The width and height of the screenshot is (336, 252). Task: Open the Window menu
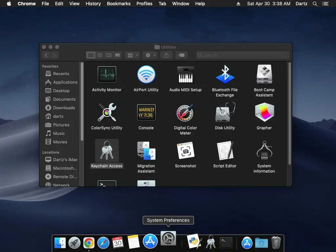181,4
